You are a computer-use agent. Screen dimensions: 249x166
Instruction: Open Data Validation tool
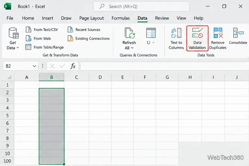click(x=197, y=38)
